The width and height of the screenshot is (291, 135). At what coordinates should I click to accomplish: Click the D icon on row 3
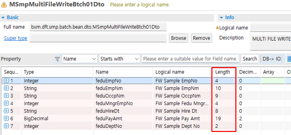pos(6,96)
